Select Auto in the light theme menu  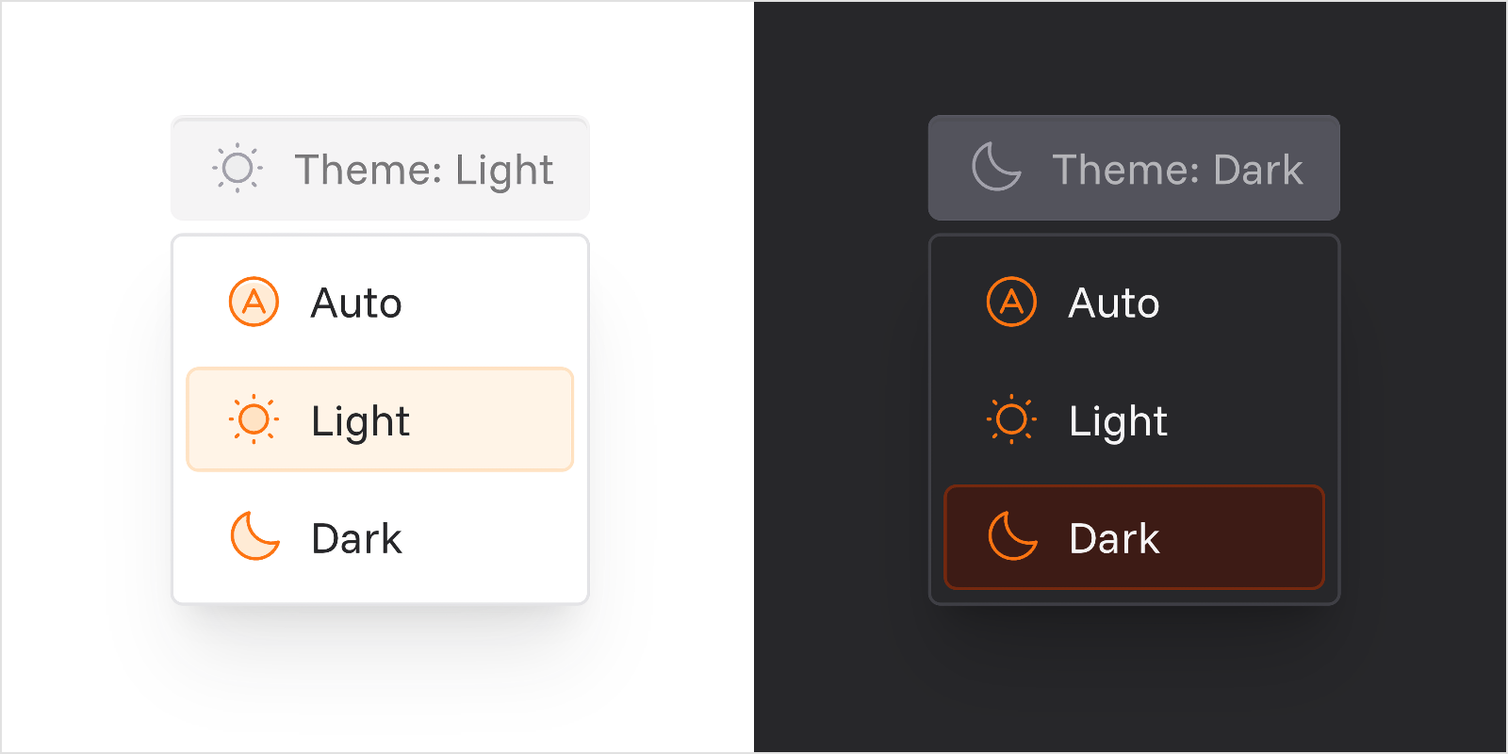[380, 303]
